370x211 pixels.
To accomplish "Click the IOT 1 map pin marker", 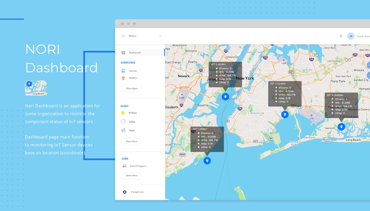I will tap(207, 161).
